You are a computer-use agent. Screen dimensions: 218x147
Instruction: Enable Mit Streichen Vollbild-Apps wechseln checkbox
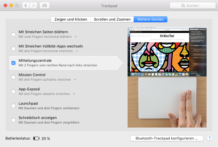click(x=13, y=49)
